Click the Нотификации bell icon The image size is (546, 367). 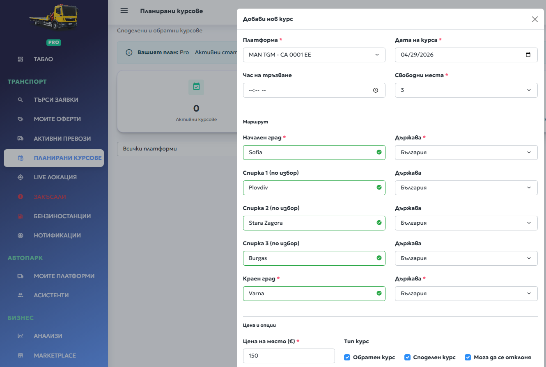coord(21,235)
